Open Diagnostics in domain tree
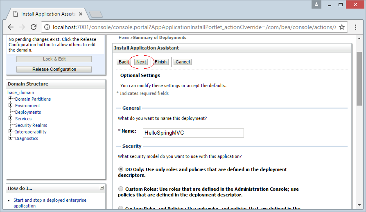 (27, 138)
